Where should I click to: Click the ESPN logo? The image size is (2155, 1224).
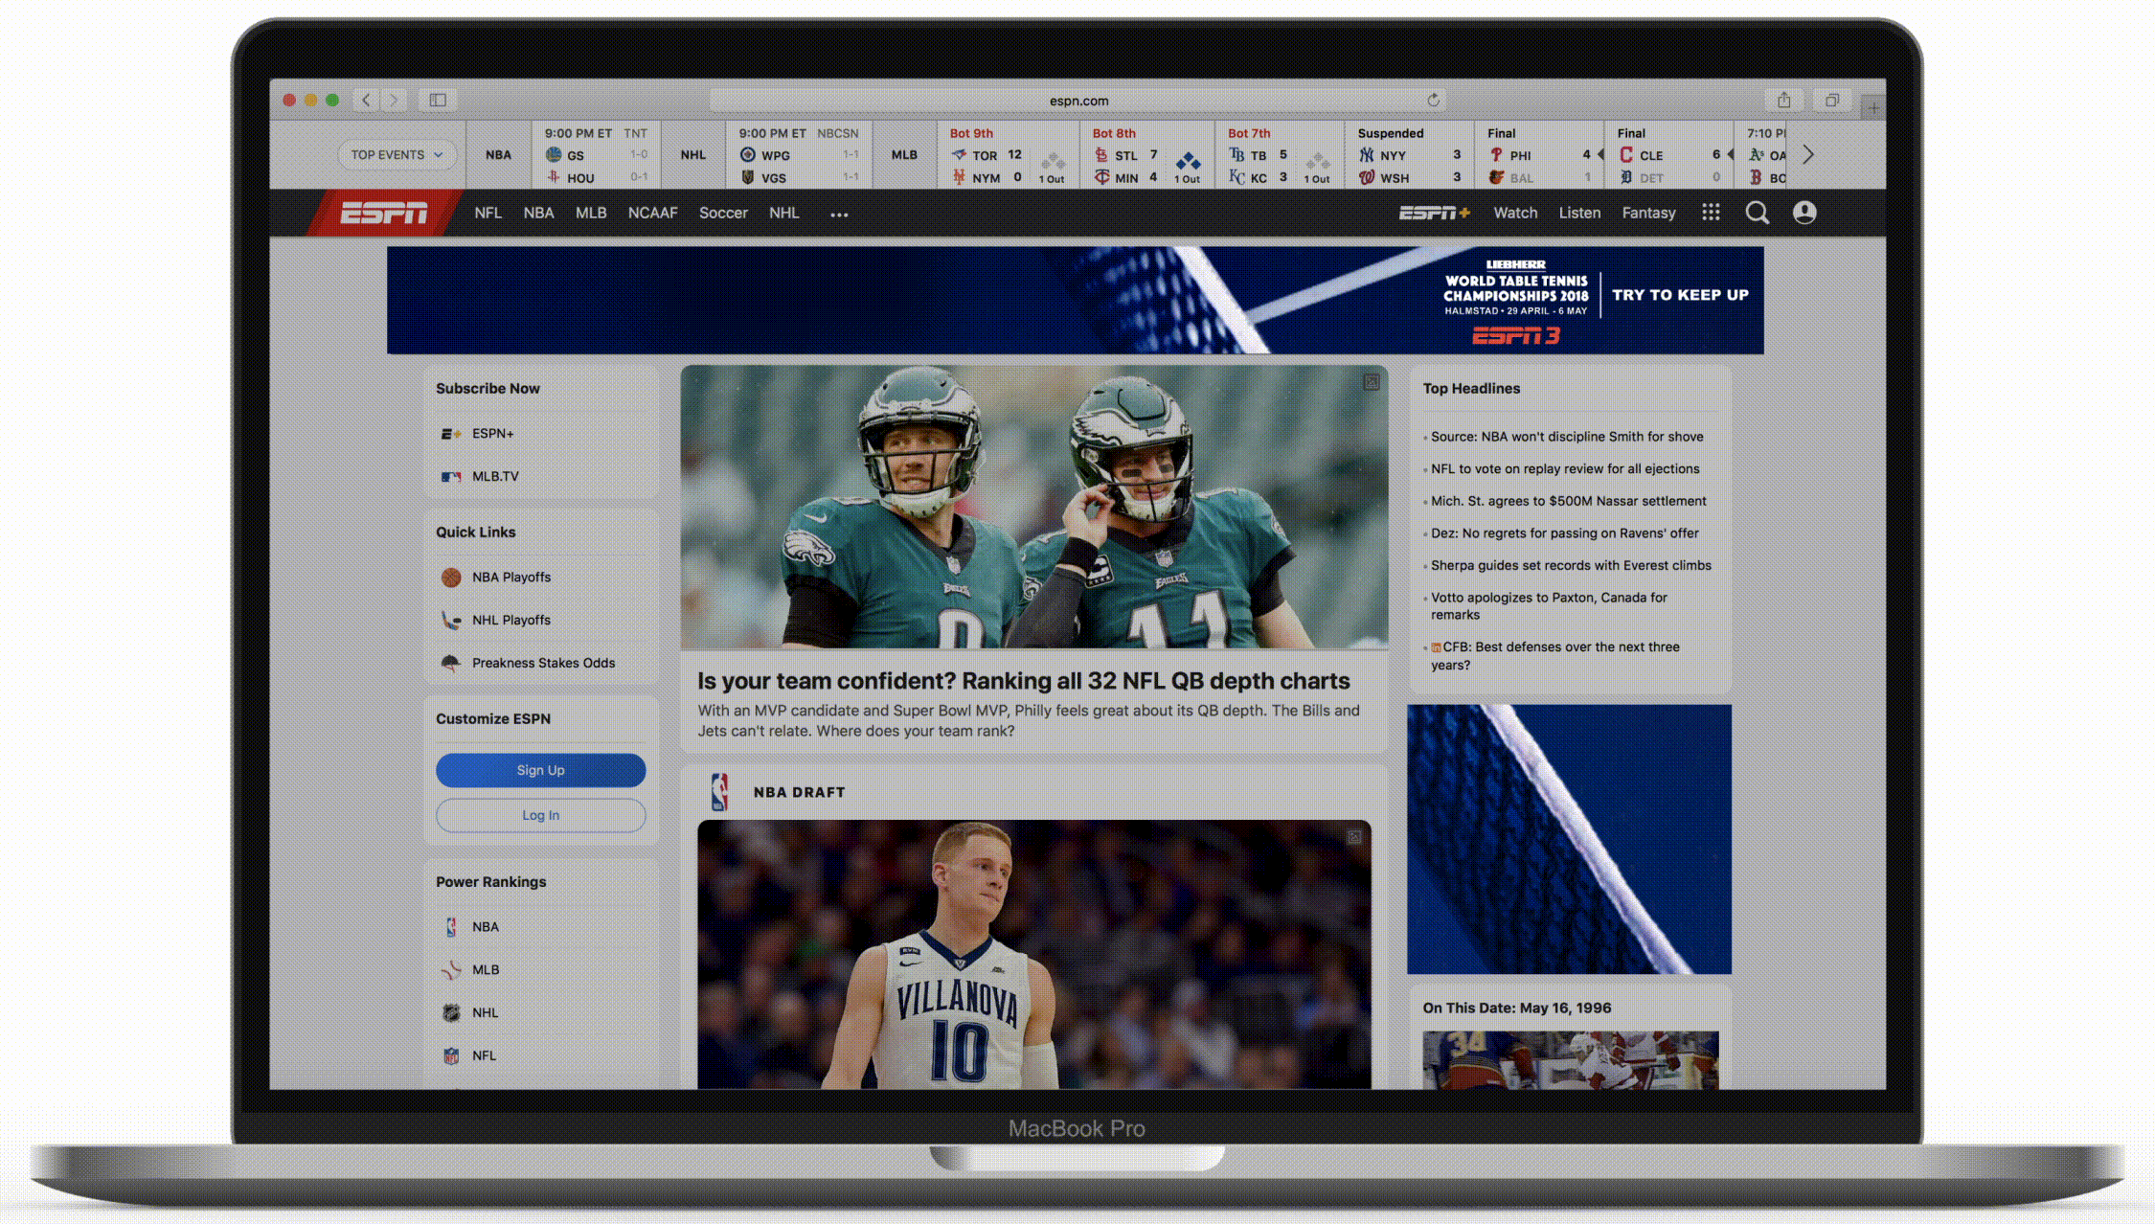tap(383, 213)
